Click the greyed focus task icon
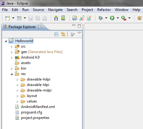The image size is (143, 129). point(73,34)
